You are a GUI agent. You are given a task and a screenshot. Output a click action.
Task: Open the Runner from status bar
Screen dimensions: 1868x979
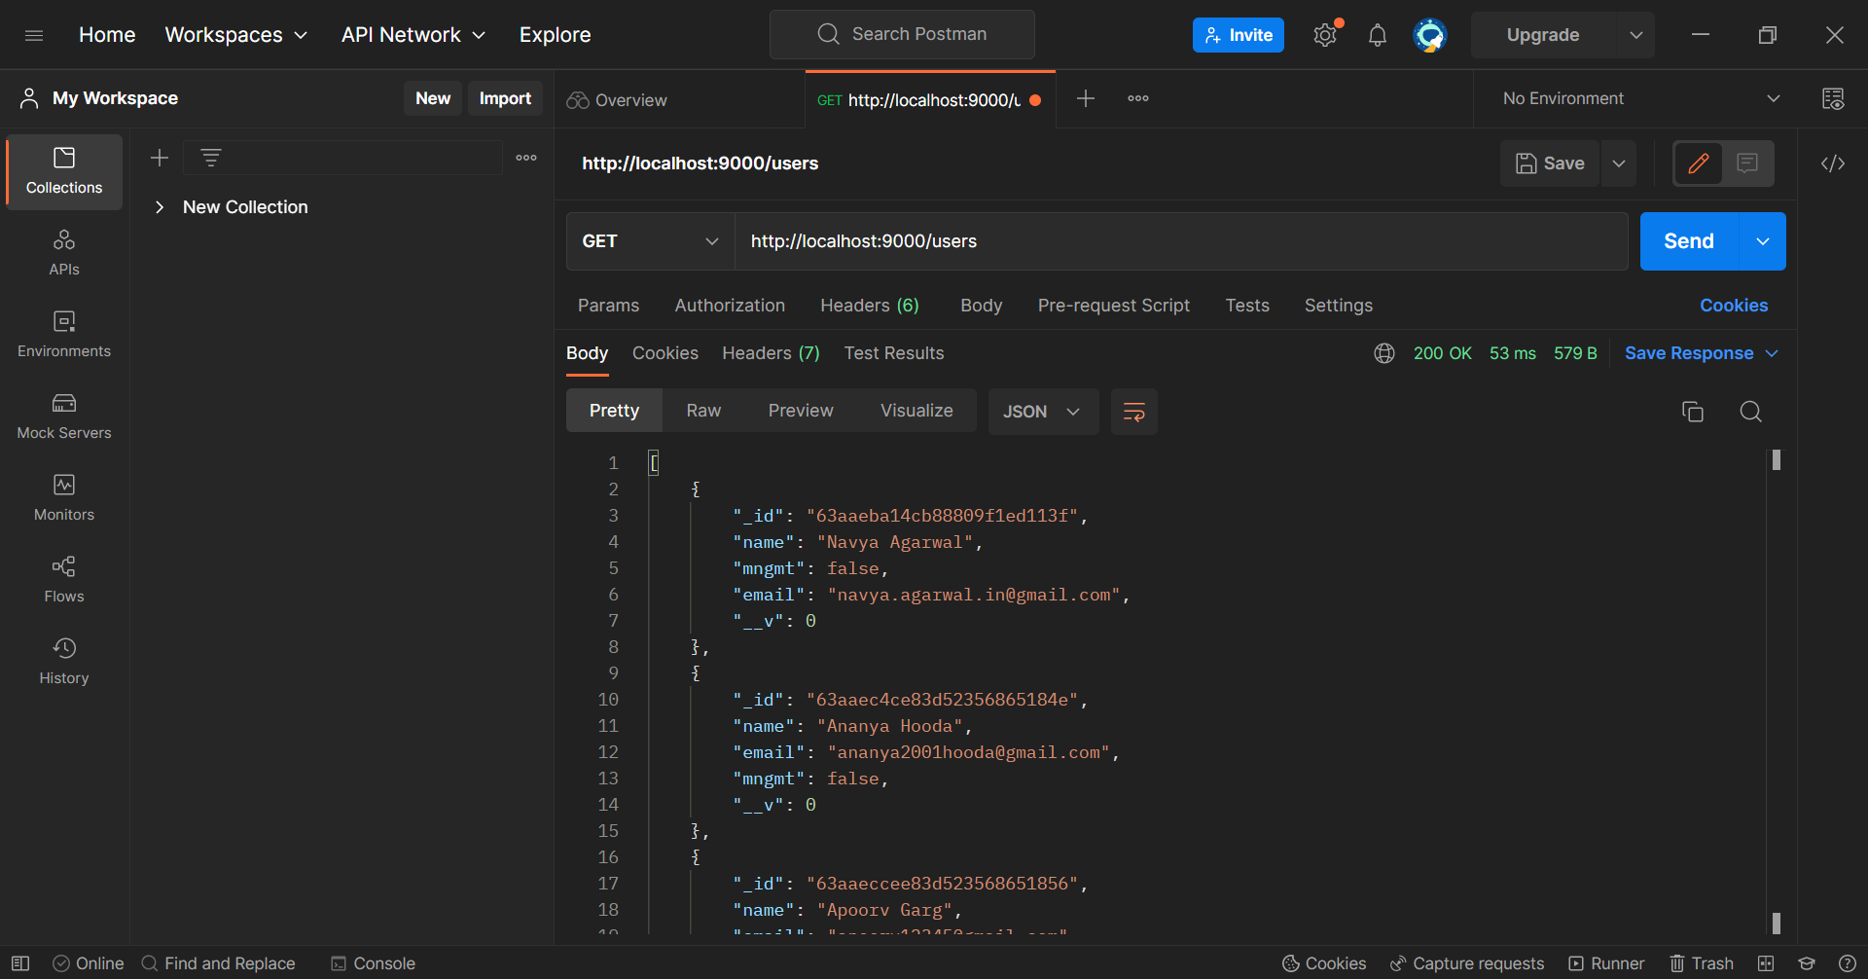click(x=1606, y=963)
